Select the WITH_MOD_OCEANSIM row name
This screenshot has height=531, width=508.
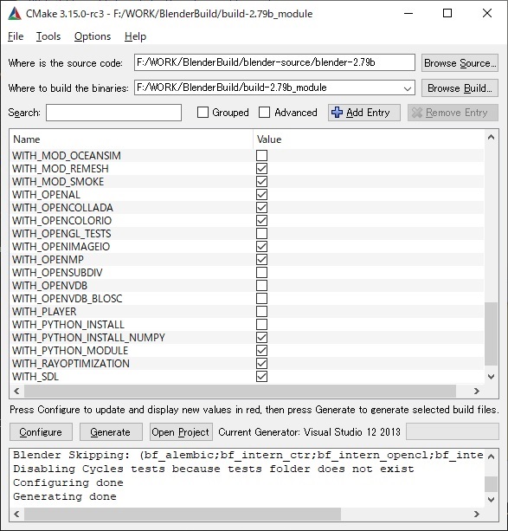(67, 156)
